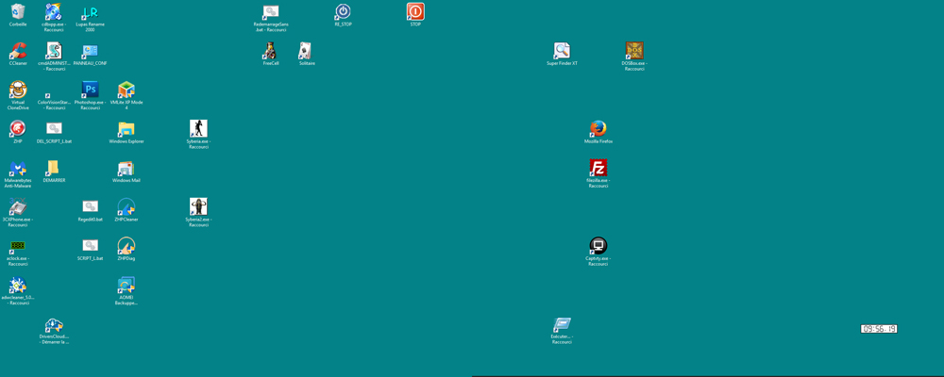Select the FreeCell game icon
This screenshot has width=944, height=377.
(x=271, y=51)
